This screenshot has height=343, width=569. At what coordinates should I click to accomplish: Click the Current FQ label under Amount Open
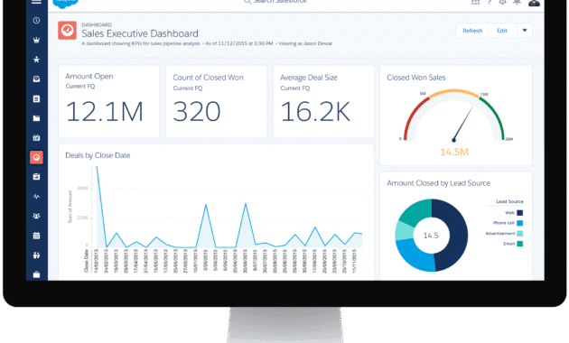pyautogui.click(x=80, y=87)
